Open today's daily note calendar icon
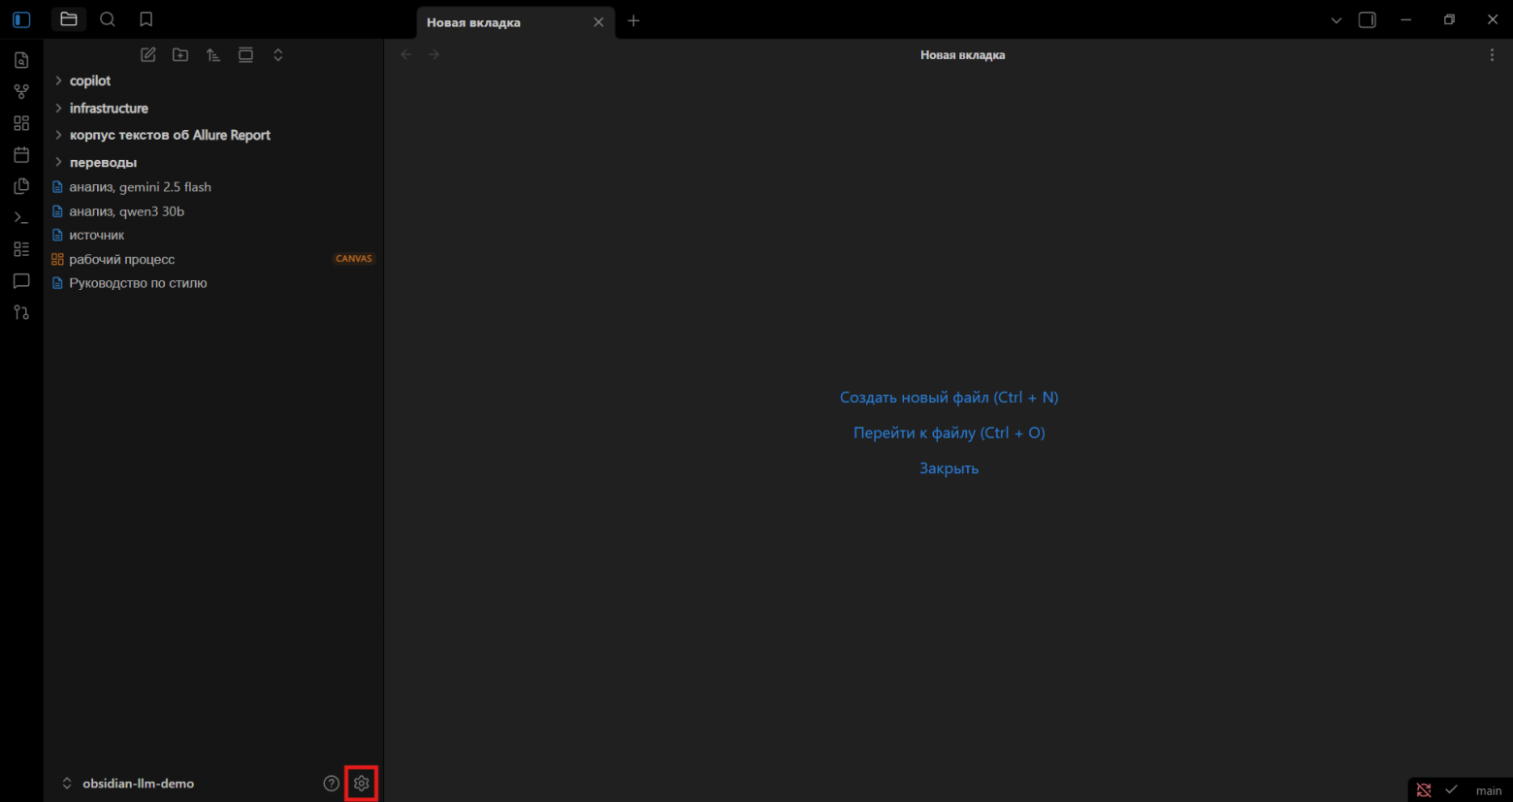 [x=21, y=154]
